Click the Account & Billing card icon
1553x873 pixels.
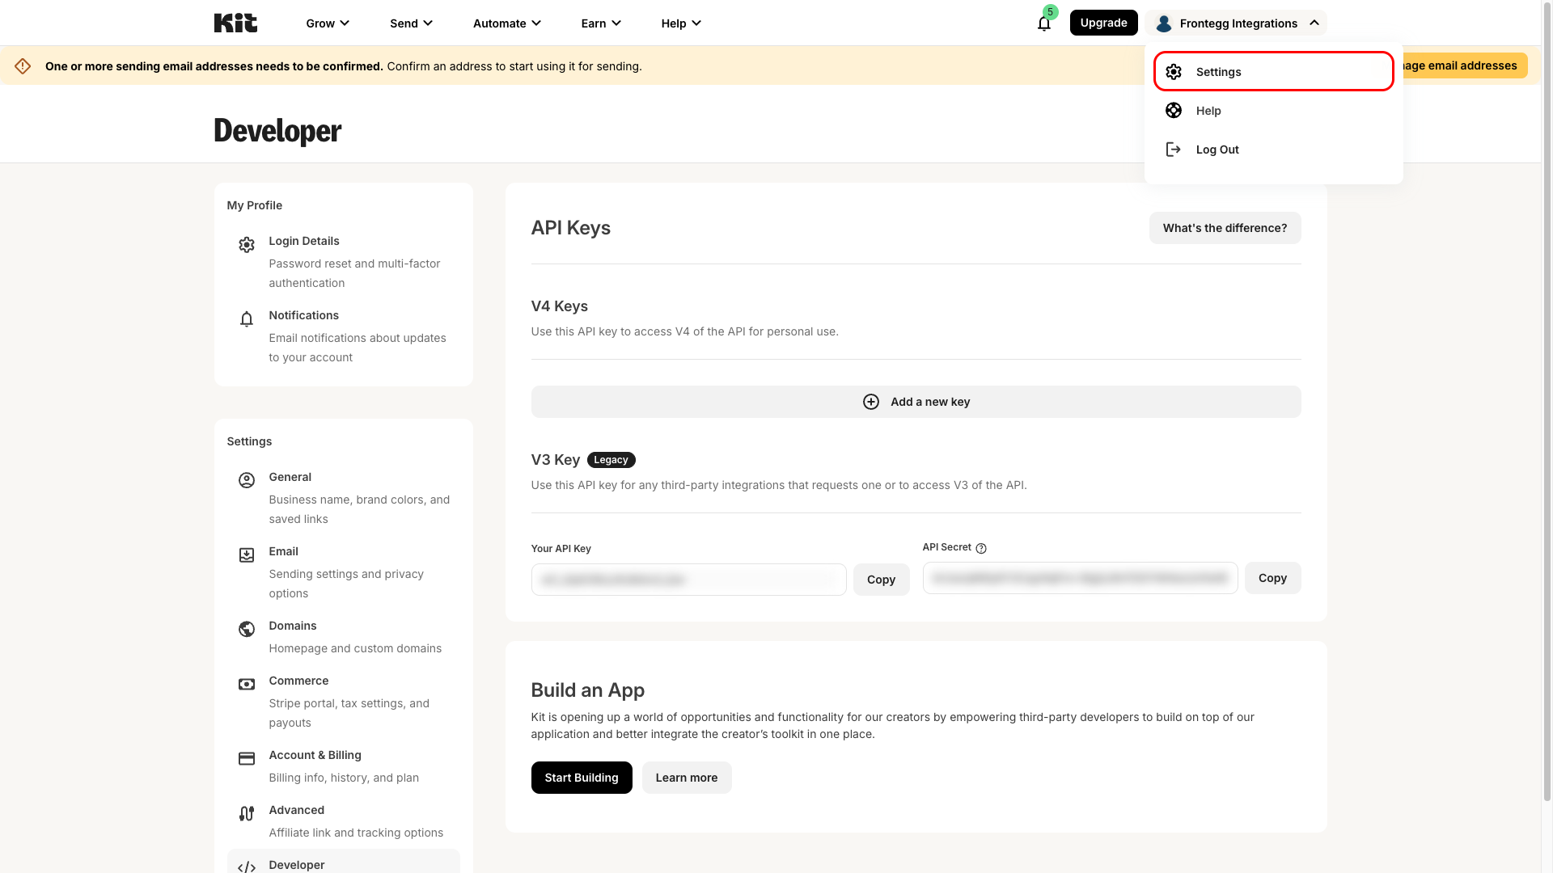tap(247, 758)
